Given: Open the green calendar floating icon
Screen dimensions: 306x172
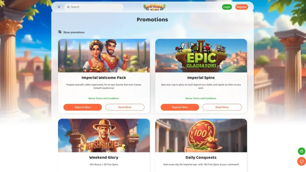Looking at the screenshot, I should click(x=302, y=151).
